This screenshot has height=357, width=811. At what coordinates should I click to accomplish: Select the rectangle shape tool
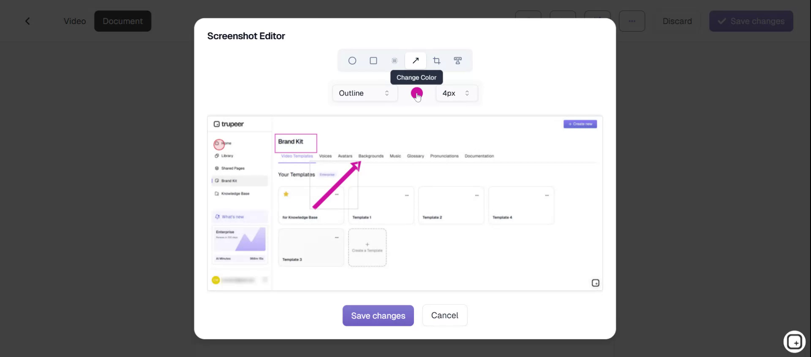(x=373, y=61)
